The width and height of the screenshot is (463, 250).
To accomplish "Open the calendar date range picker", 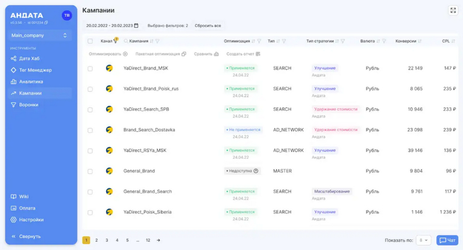I will click(136, 26).
